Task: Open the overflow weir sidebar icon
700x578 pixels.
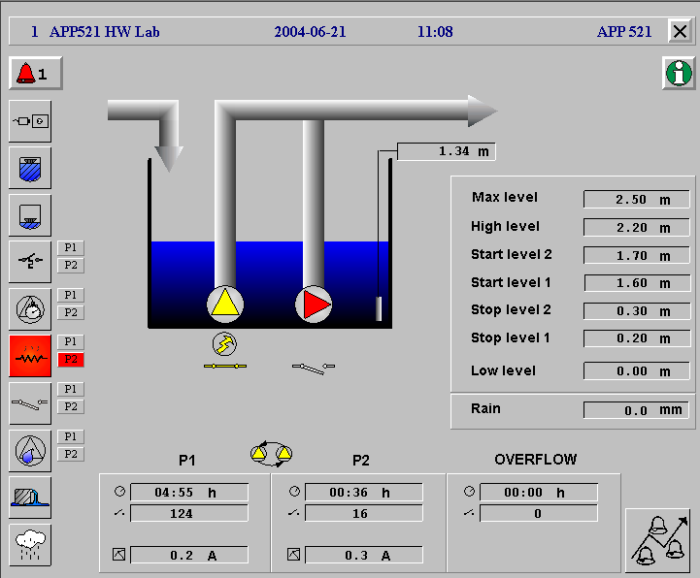Action: [30, 498]
